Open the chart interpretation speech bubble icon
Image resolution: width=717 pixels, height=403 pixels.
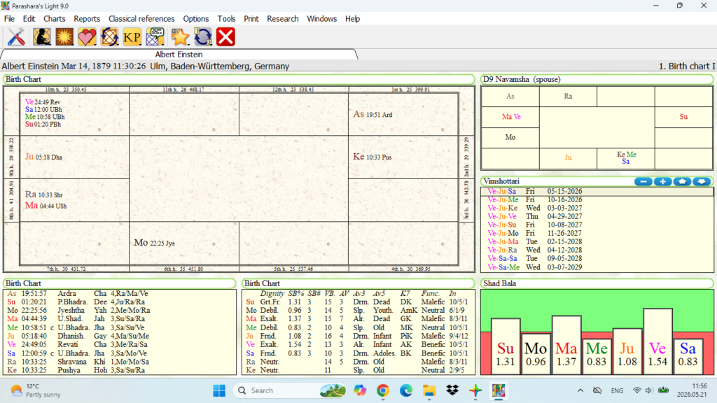(155, 37)
